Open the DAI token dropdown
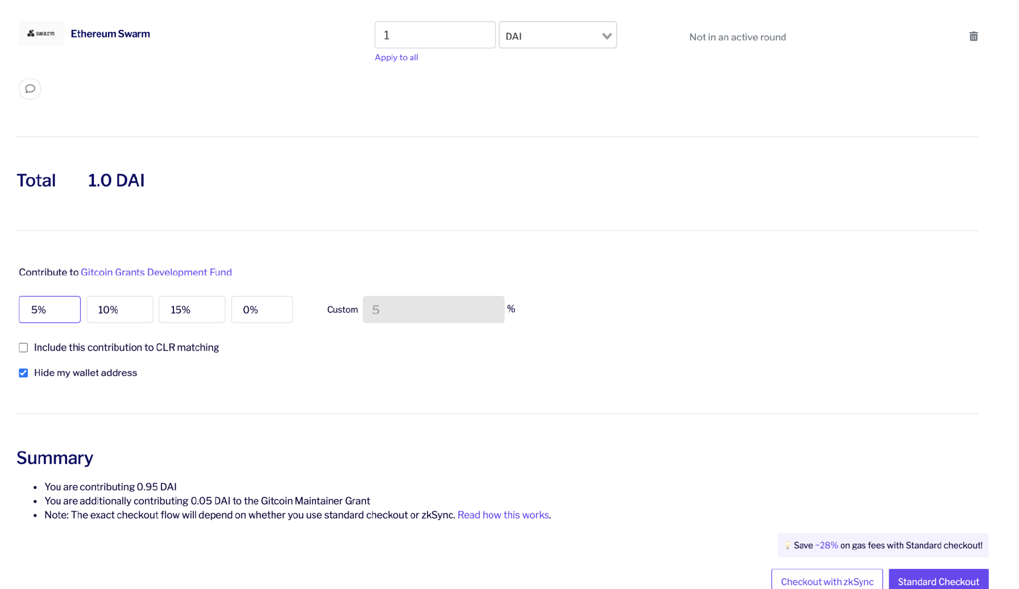The height and width of the screenshot is (589, 1019). coord(558,35)
